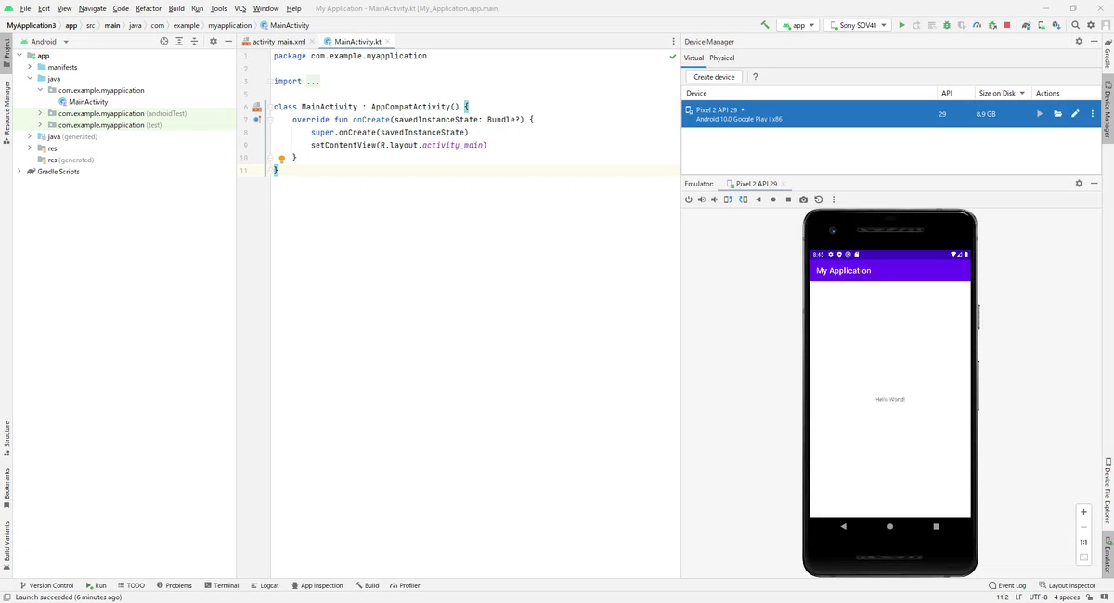Click Collapse All in Project panel
This screenshot has height=603, width=1114.
click(194, 41)
